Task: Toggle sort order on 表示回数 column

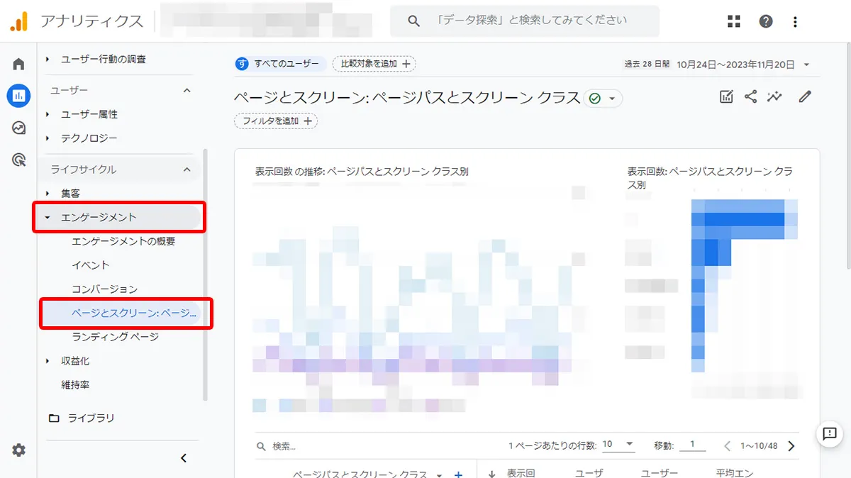Action: (x=492, y=472)
